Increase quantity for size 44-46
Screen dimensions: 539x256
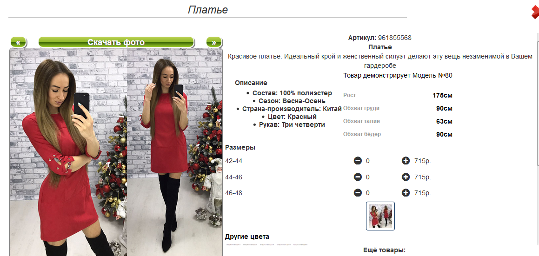(406, 177)
